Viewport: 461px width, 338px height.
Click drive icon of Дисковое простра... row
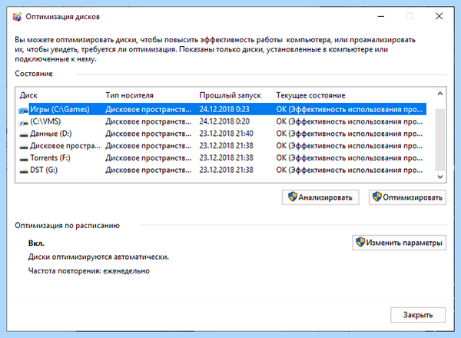coord(24,147)
